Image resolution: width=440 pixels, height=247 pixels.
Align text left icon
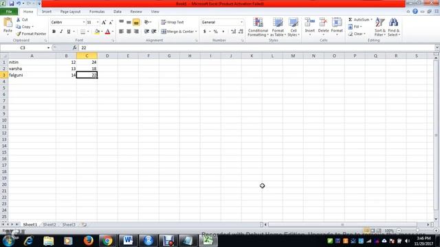click(121, 32)
